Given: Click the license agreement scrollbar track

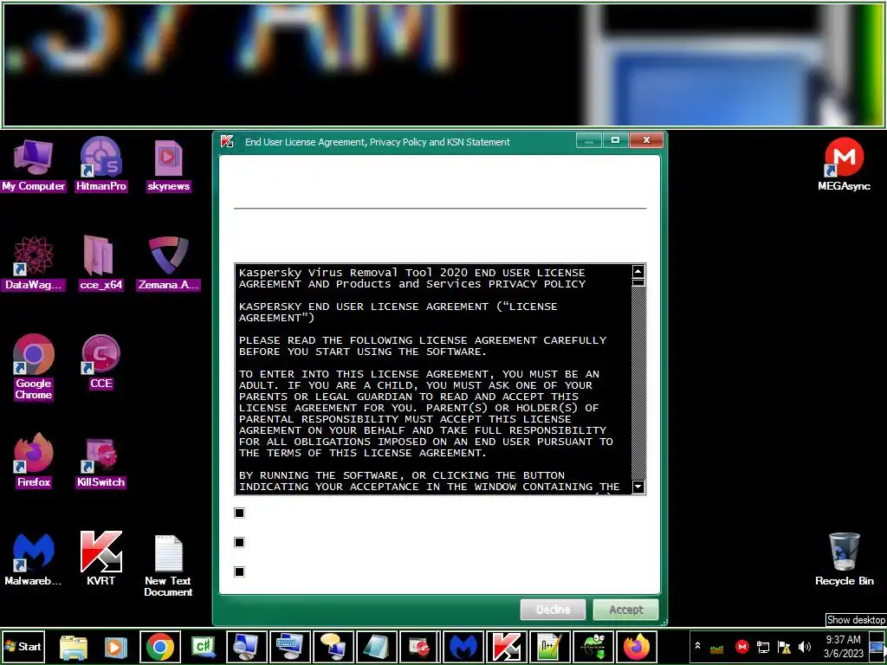Looking at the screenshot, I should (x=638, y=384).
